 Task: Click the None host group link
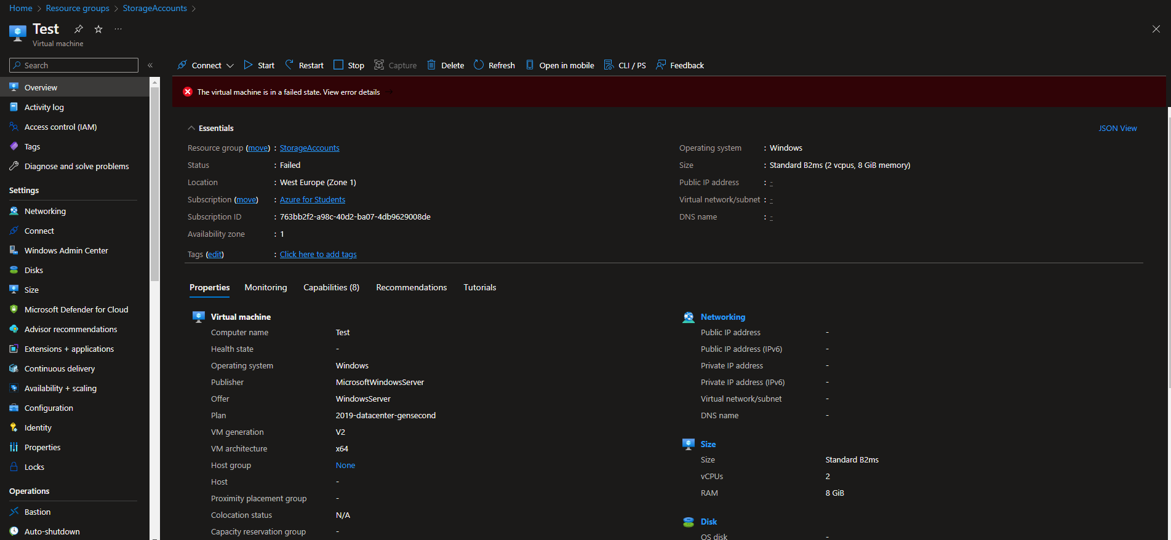pyautogui.click(x=345, y=466)
